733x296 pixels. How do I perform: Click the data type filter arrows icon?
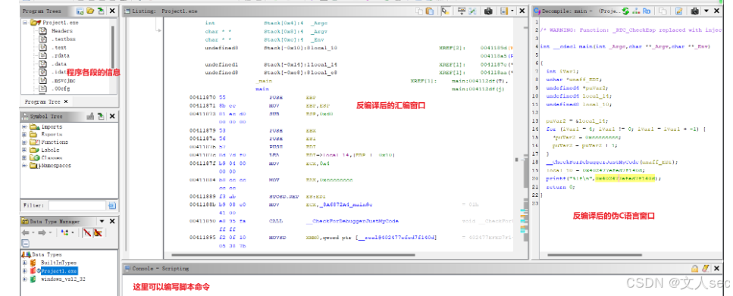65,232
